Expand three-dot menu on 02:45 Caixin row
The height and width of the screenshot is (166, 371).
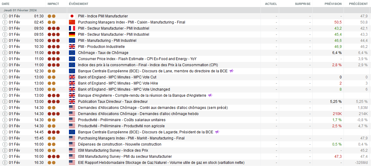pyautogui.click(x=5, y=22)
